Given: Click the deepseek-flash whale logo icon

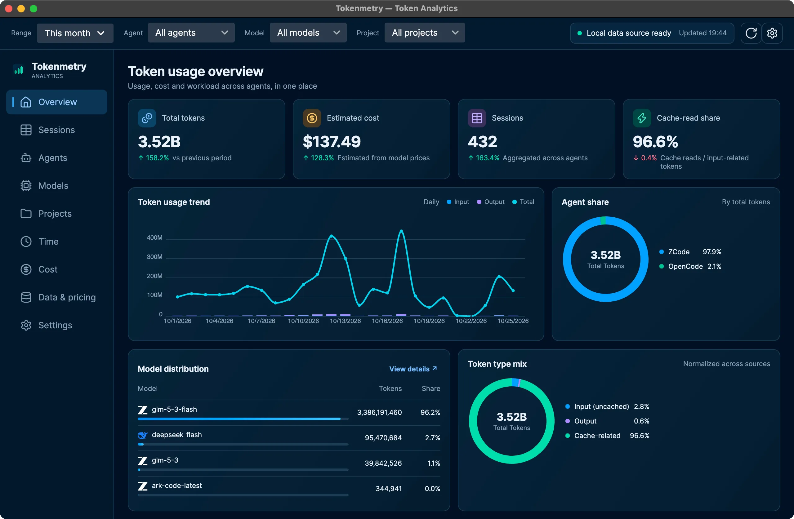Looking at the screenshot, I should click(142, 435).
